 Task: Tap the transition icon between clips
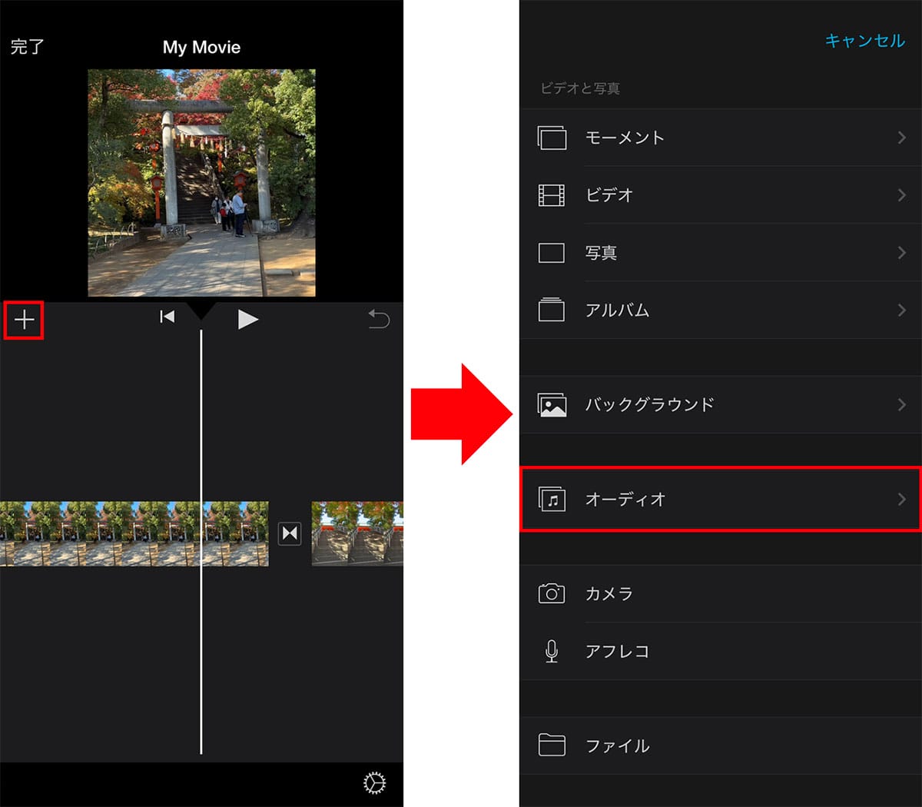click(x=289, y=533)
